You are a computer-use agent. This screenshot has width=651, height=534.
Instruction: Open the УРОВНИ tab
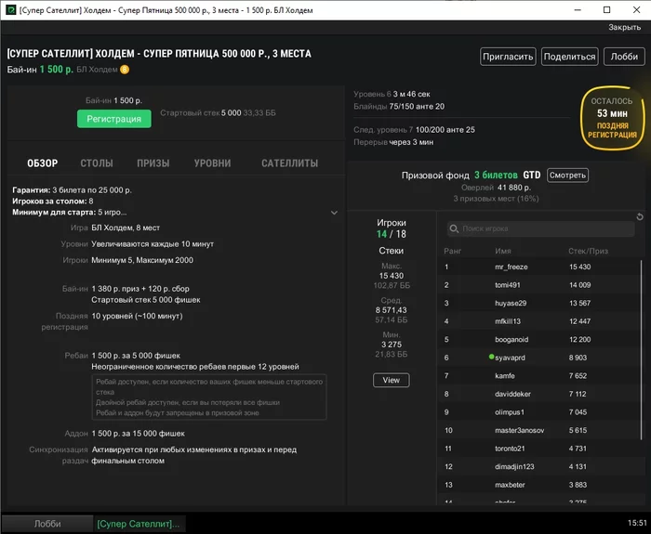pos(213,163)
